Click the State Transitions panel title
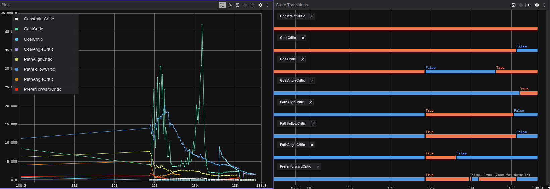550x189 pixels. pos(292,5)
